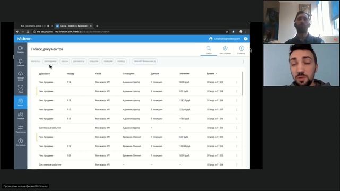Open the arrows integrations icon in sidebar
This screenshot has width=340, height=191.
pyautogui.click(x=21, y=129)
